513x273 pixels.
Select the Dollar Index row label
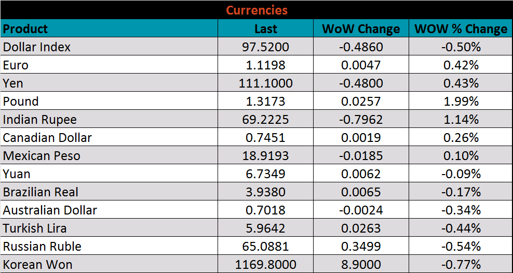37,47
